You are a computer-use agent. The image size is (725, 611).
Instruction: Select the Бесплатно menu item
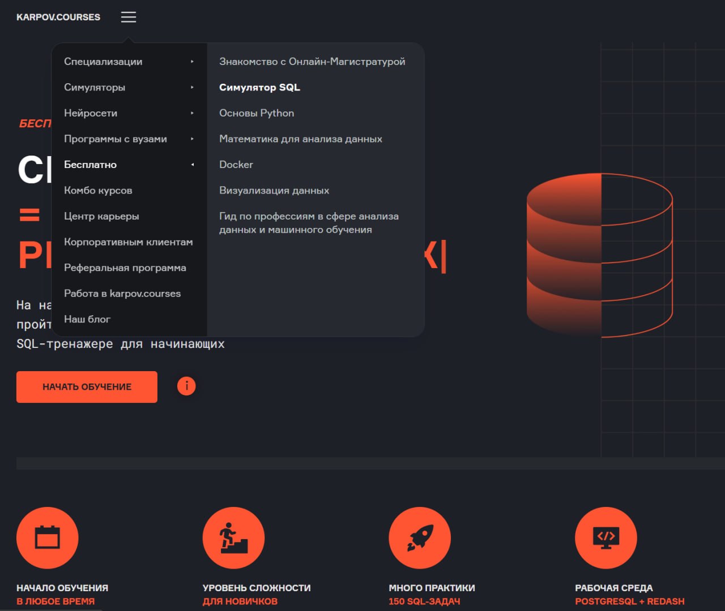91,165
